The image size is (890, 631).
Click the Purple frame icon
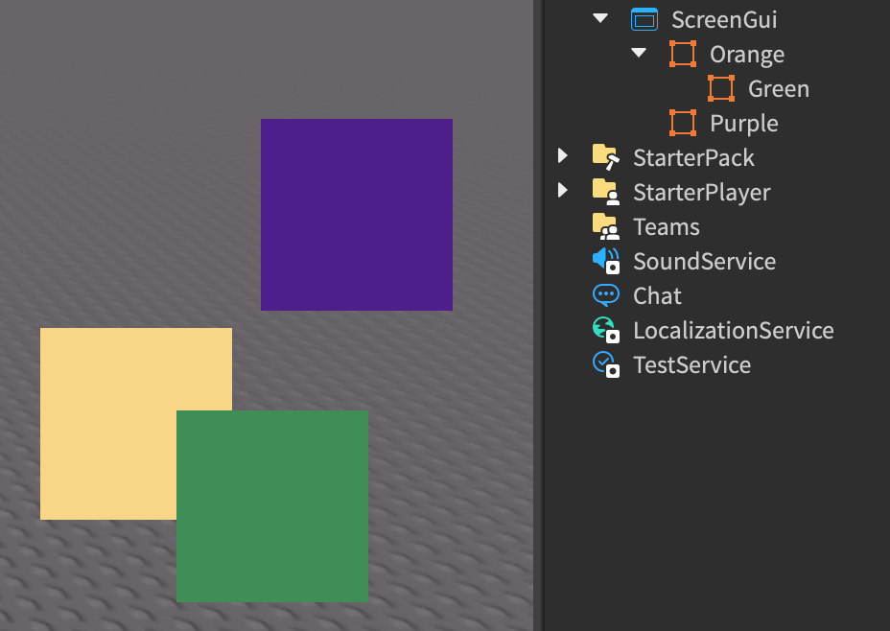(683, 123)
